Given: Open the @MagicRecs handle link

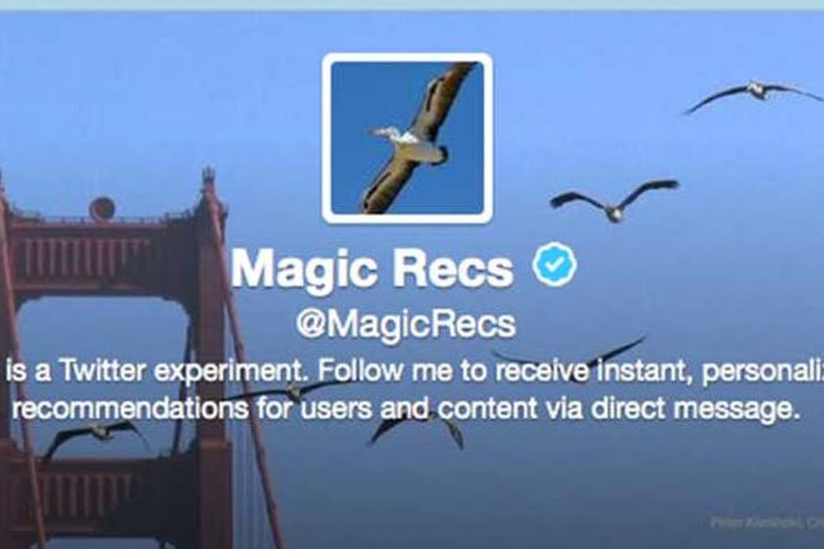Looking at the screenshot, I should [x=406, y=323].
